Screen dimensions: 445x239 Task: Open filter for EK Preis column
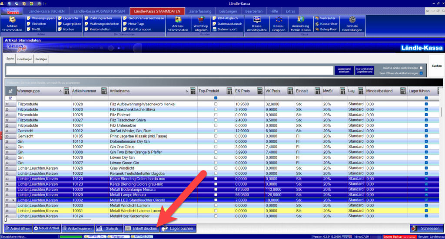click(x=260, y=91)
